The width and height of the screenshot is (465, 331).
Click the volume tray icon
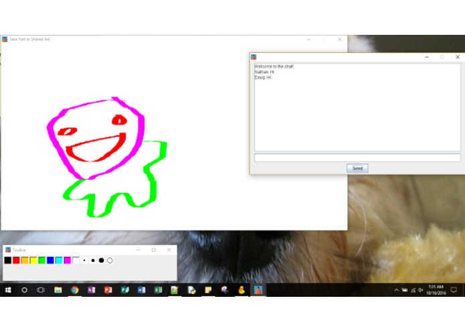421,290
